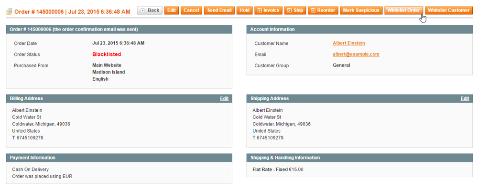Image resolution: width=478 pixels, height=191 pixels.
Task: Open the Albert Einstein customer link
Action: pyautogui.click(x=349, y=43)
